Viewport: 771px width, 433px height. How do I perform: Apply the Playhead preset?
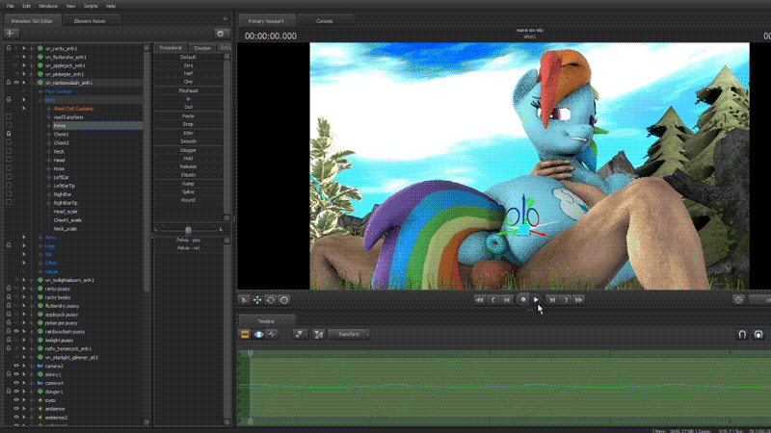[x=188, y=90]
